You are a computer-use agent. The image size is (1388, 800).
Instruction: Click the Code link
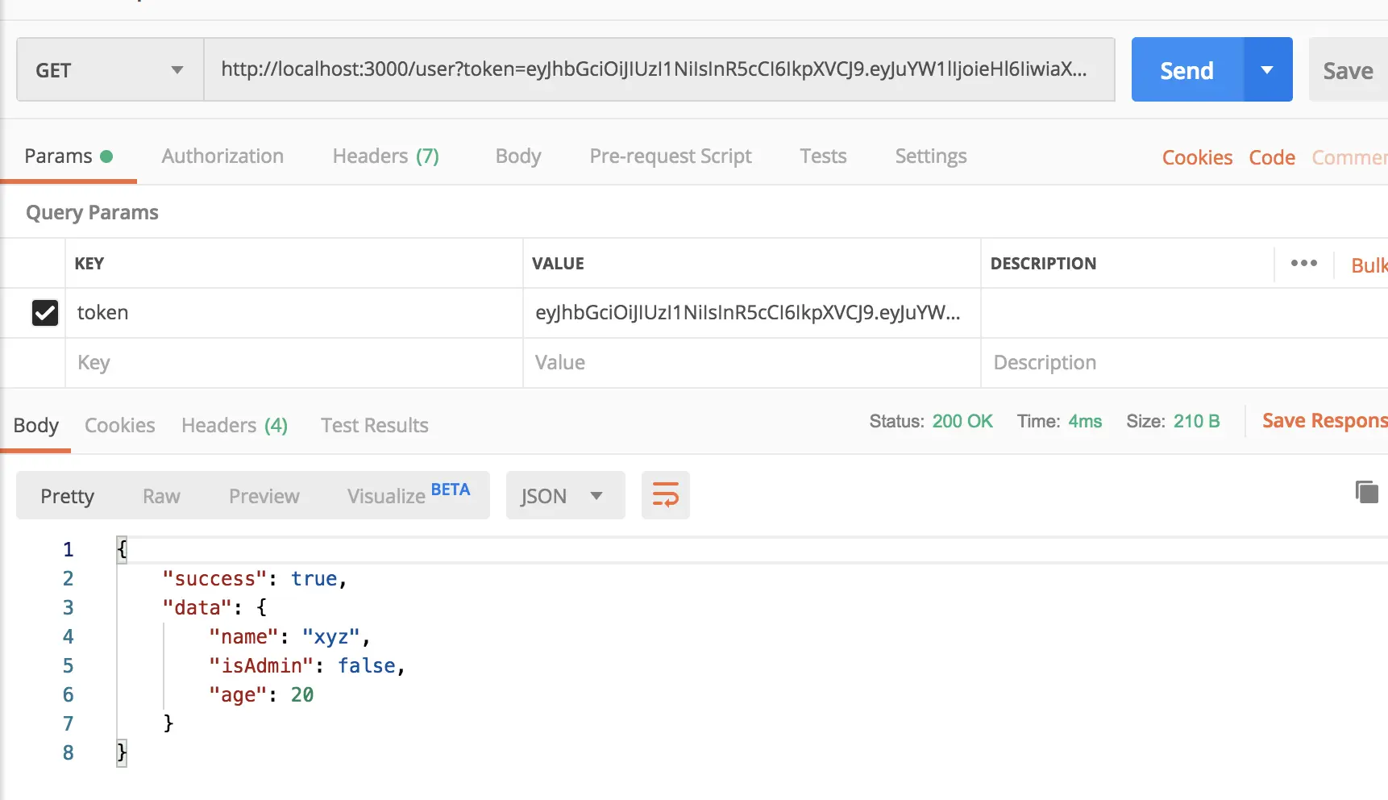pyautogui.click(x=1271, y=157)
